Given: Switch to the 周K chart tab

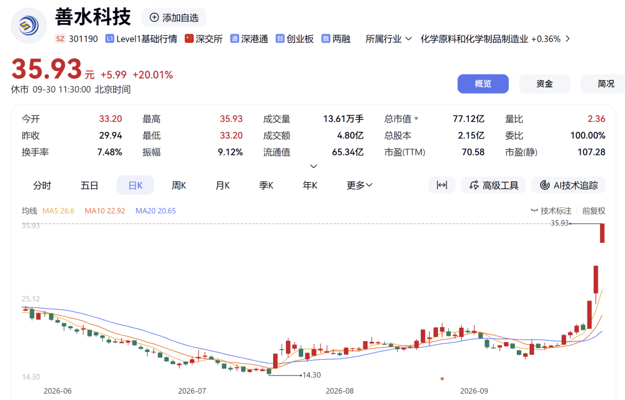Looking at the screenshot, I should click(x=179, y=185).
